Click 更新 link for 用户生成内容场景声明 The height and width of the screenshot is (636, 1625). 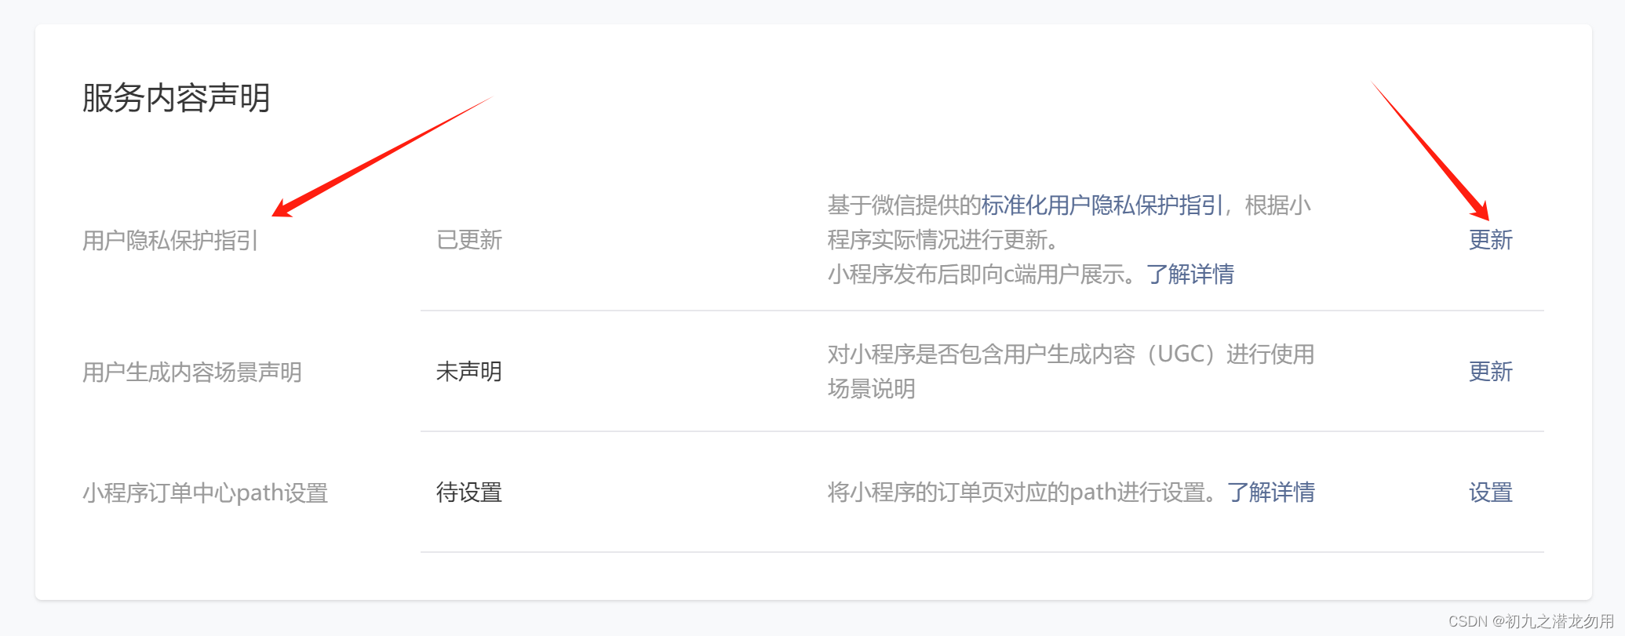1490,372
